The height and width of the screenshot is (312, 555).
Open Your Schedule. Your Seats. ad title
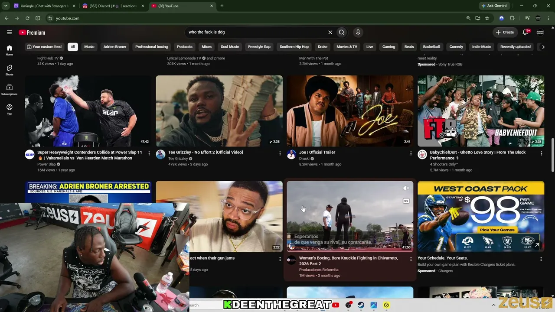point(442,258)
